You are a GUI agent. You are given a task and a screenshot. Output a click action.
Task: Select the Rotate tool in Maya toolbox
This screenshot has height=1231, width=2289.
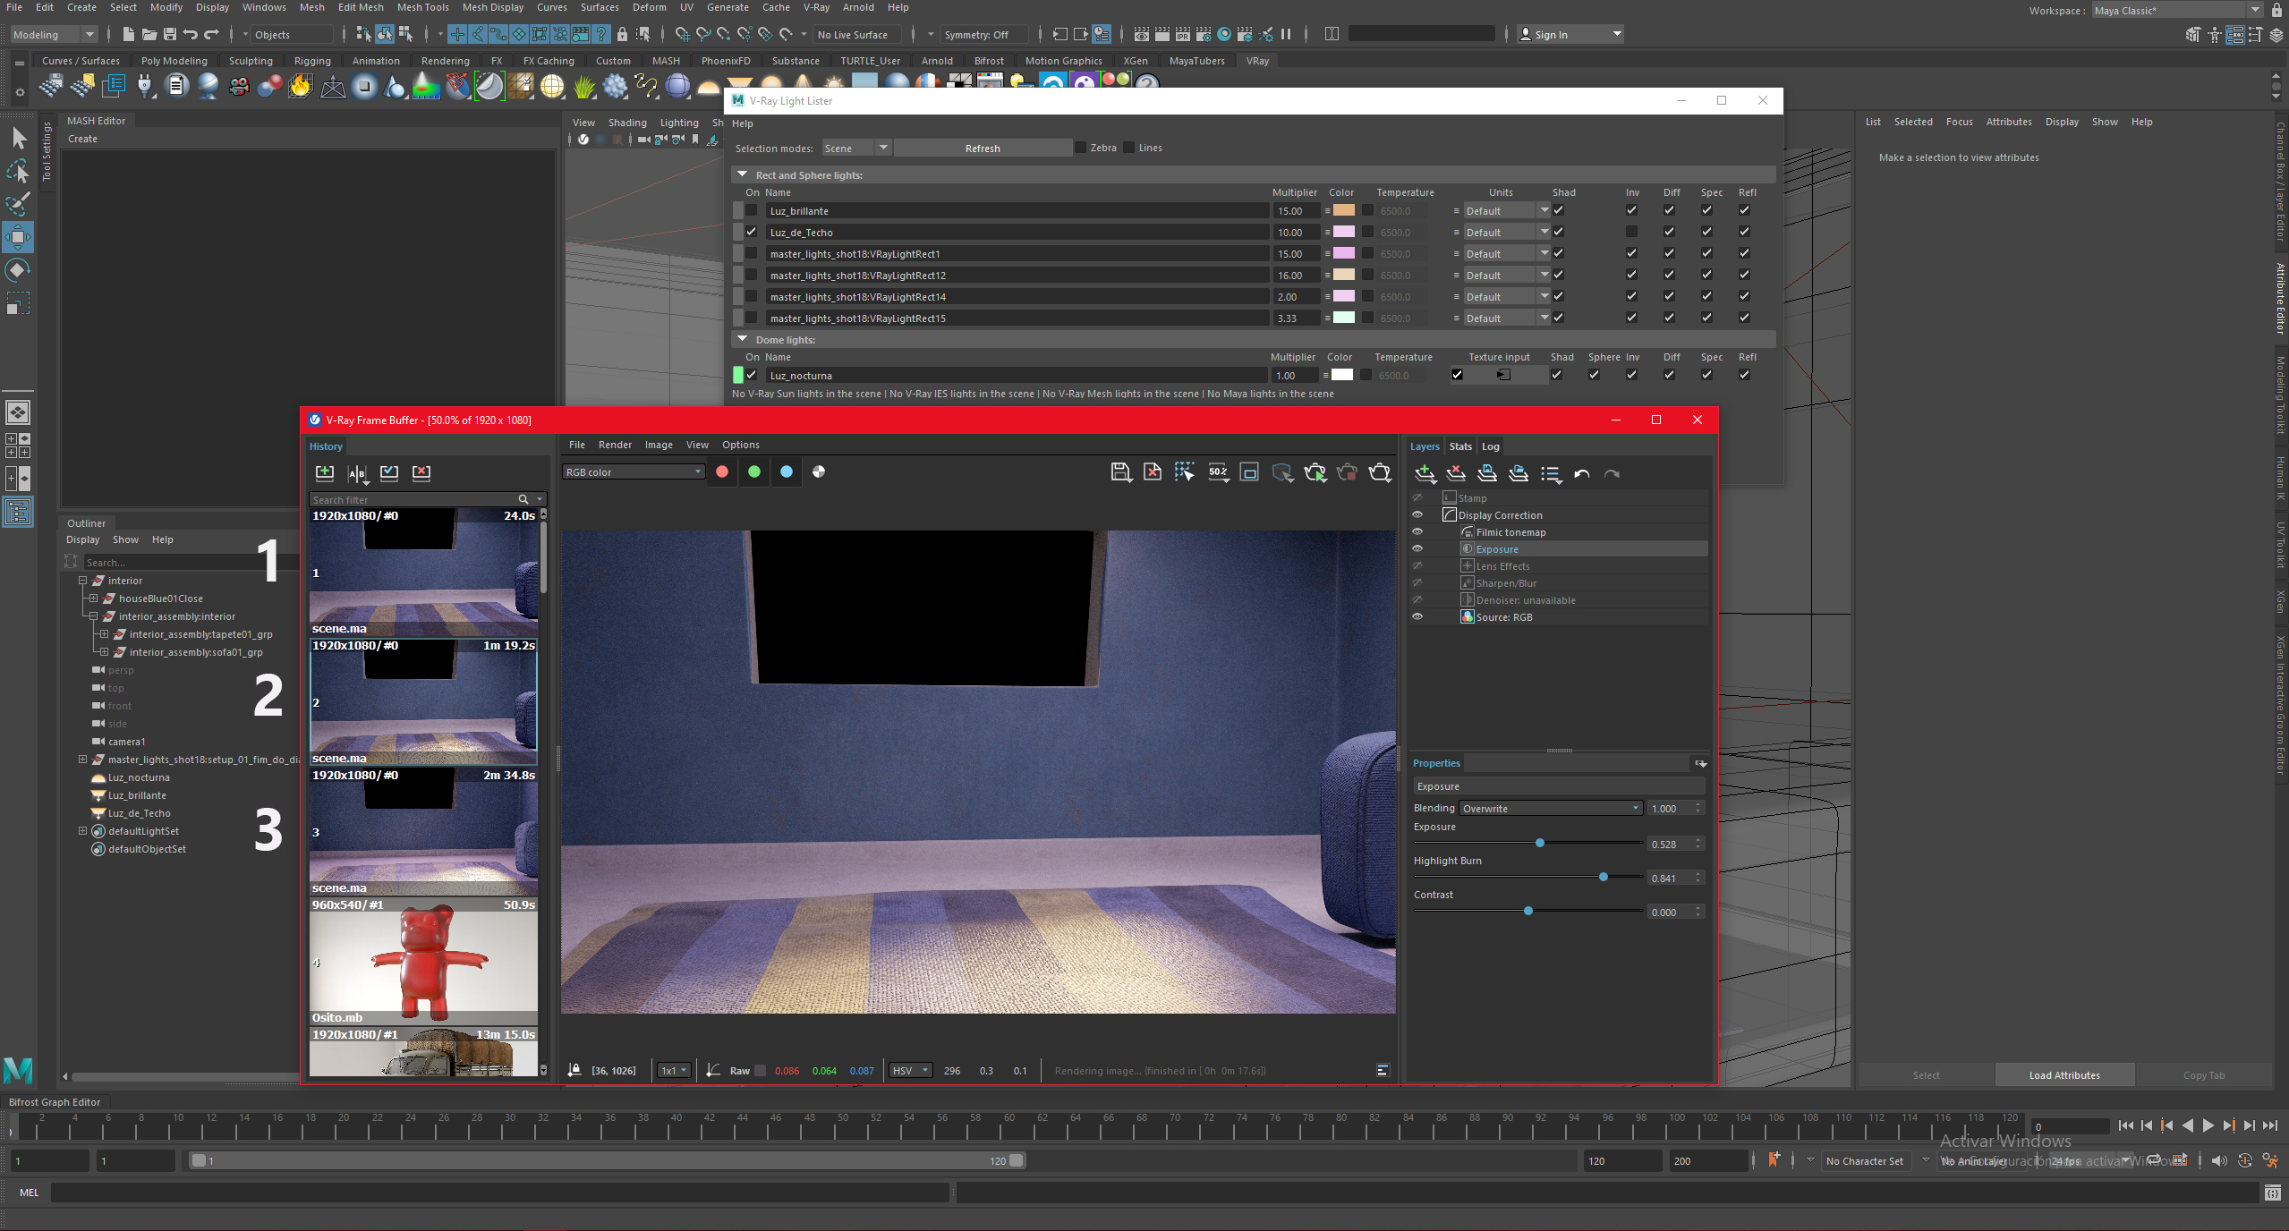click(x=18, y=270)
